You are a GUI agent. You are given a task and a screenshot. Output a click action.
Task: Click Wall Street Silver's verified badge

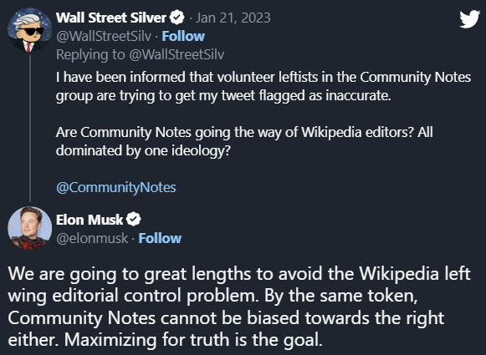pos(177,18)
